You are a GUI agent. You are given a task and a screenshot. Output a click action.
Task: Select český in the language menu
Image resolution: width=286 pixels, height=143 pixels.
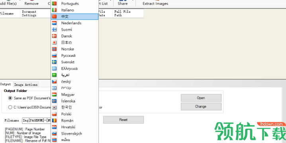click(x=75, y=81)
